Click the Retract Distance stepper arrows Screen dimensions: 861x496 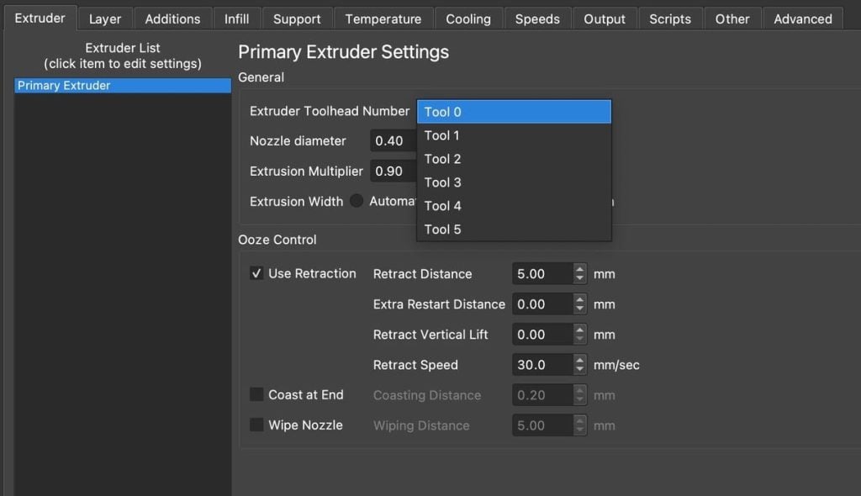tap(580, 274)
